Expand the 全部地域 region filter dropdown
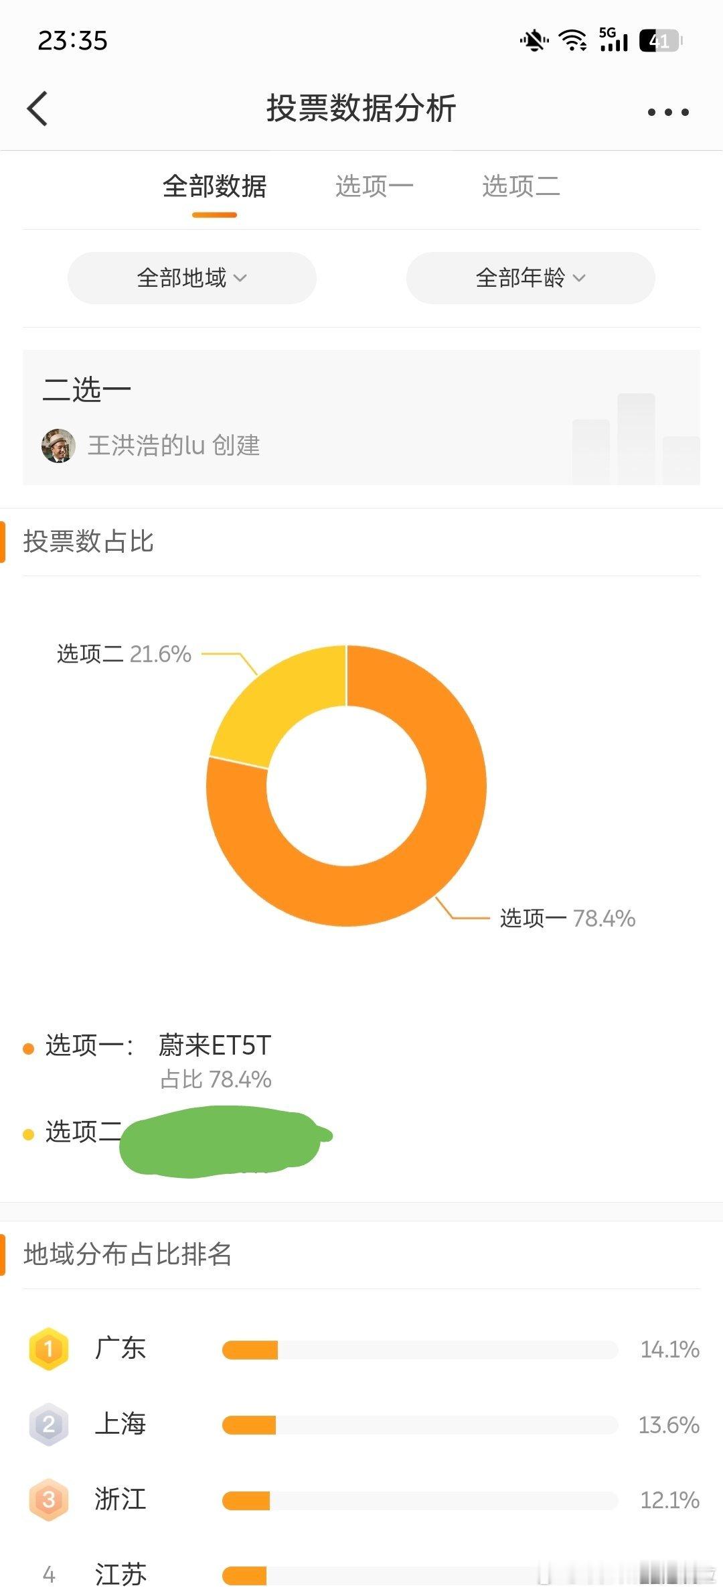Image resolution: width=723 pixels, height=1592 pixels. 192,278
